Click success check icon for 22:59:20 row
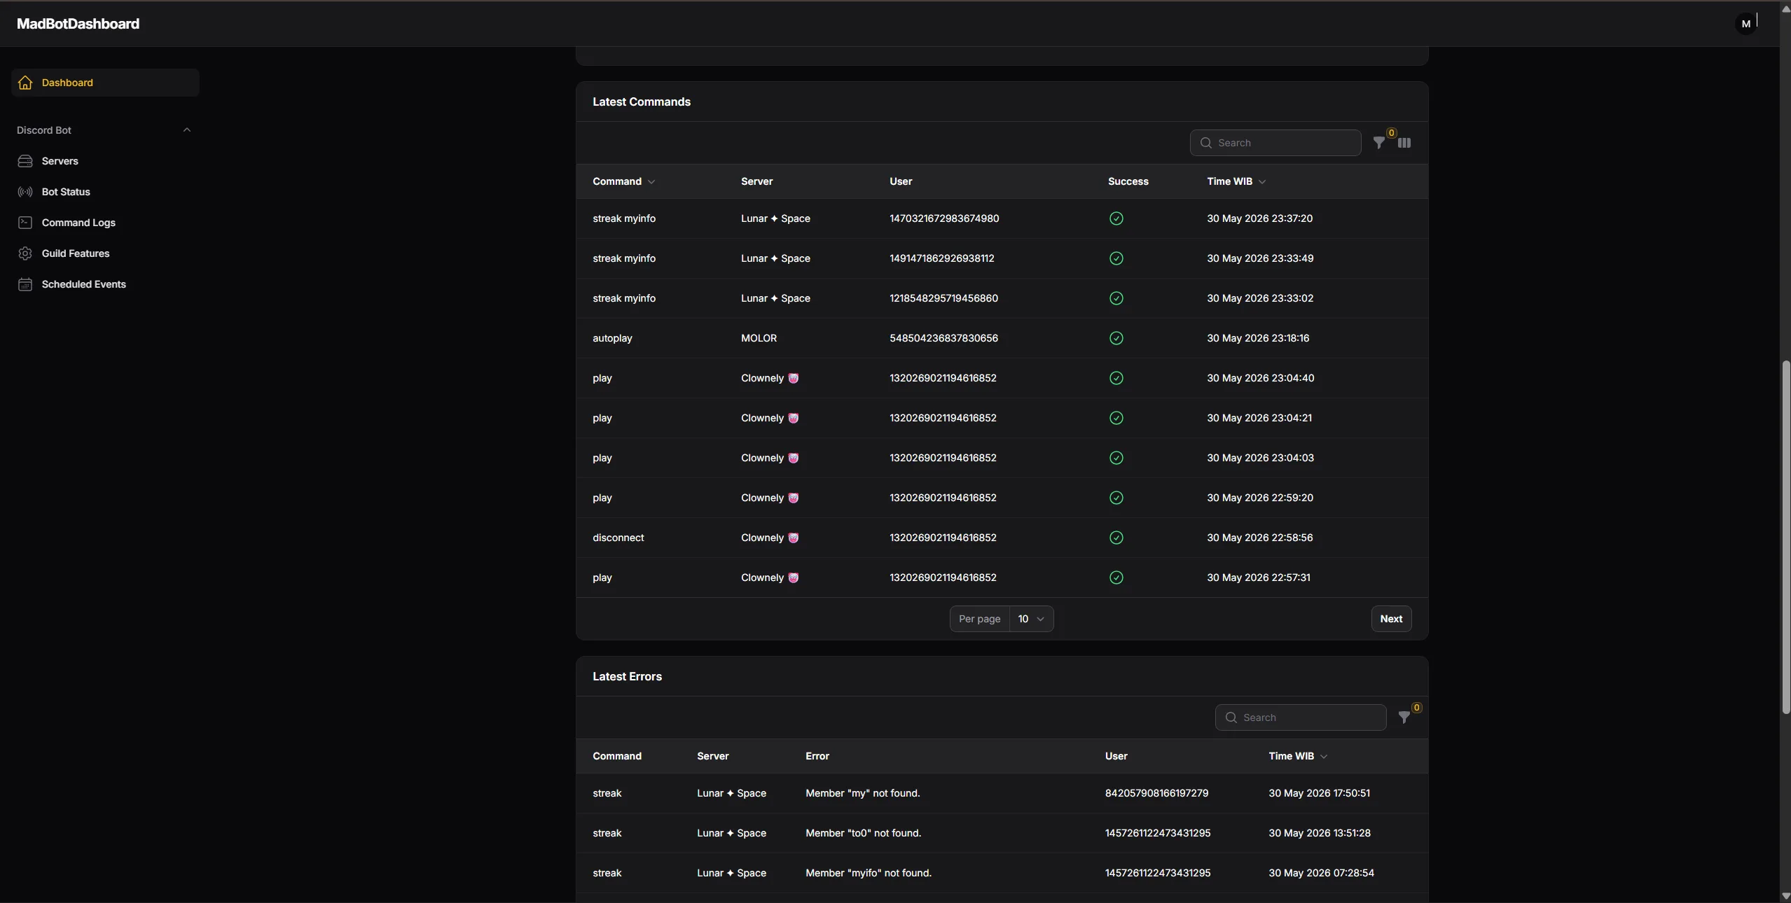The height and width of the screenshot is (903, 1791). 1116,498
